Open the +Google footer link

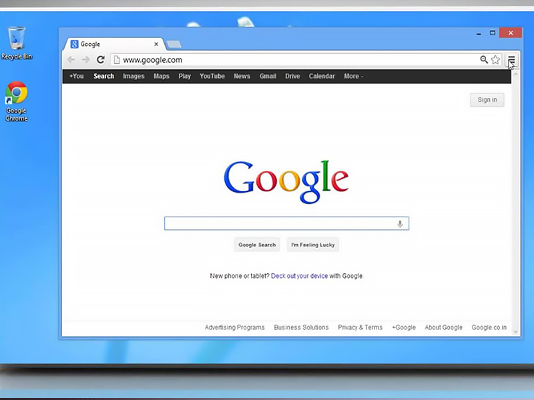[404, 327]
